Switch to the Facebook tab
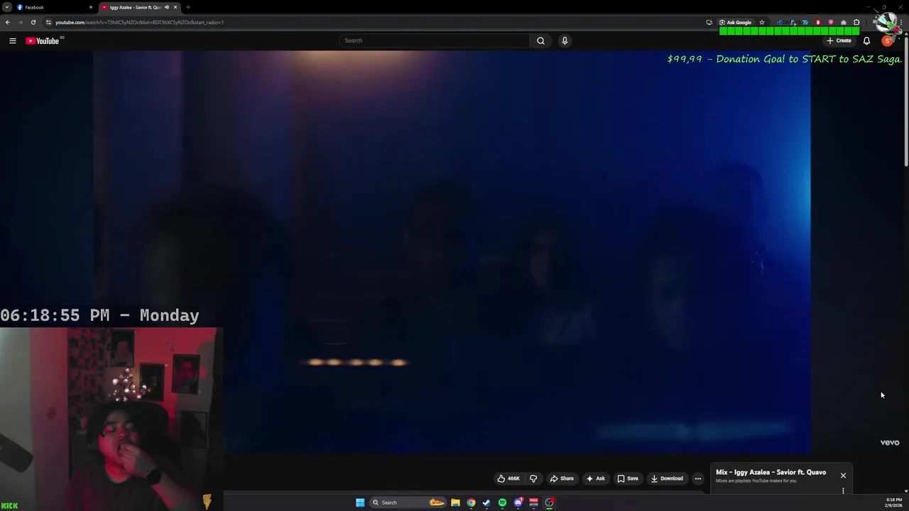Viewport: 909px width, 511px height. (53, 7)
